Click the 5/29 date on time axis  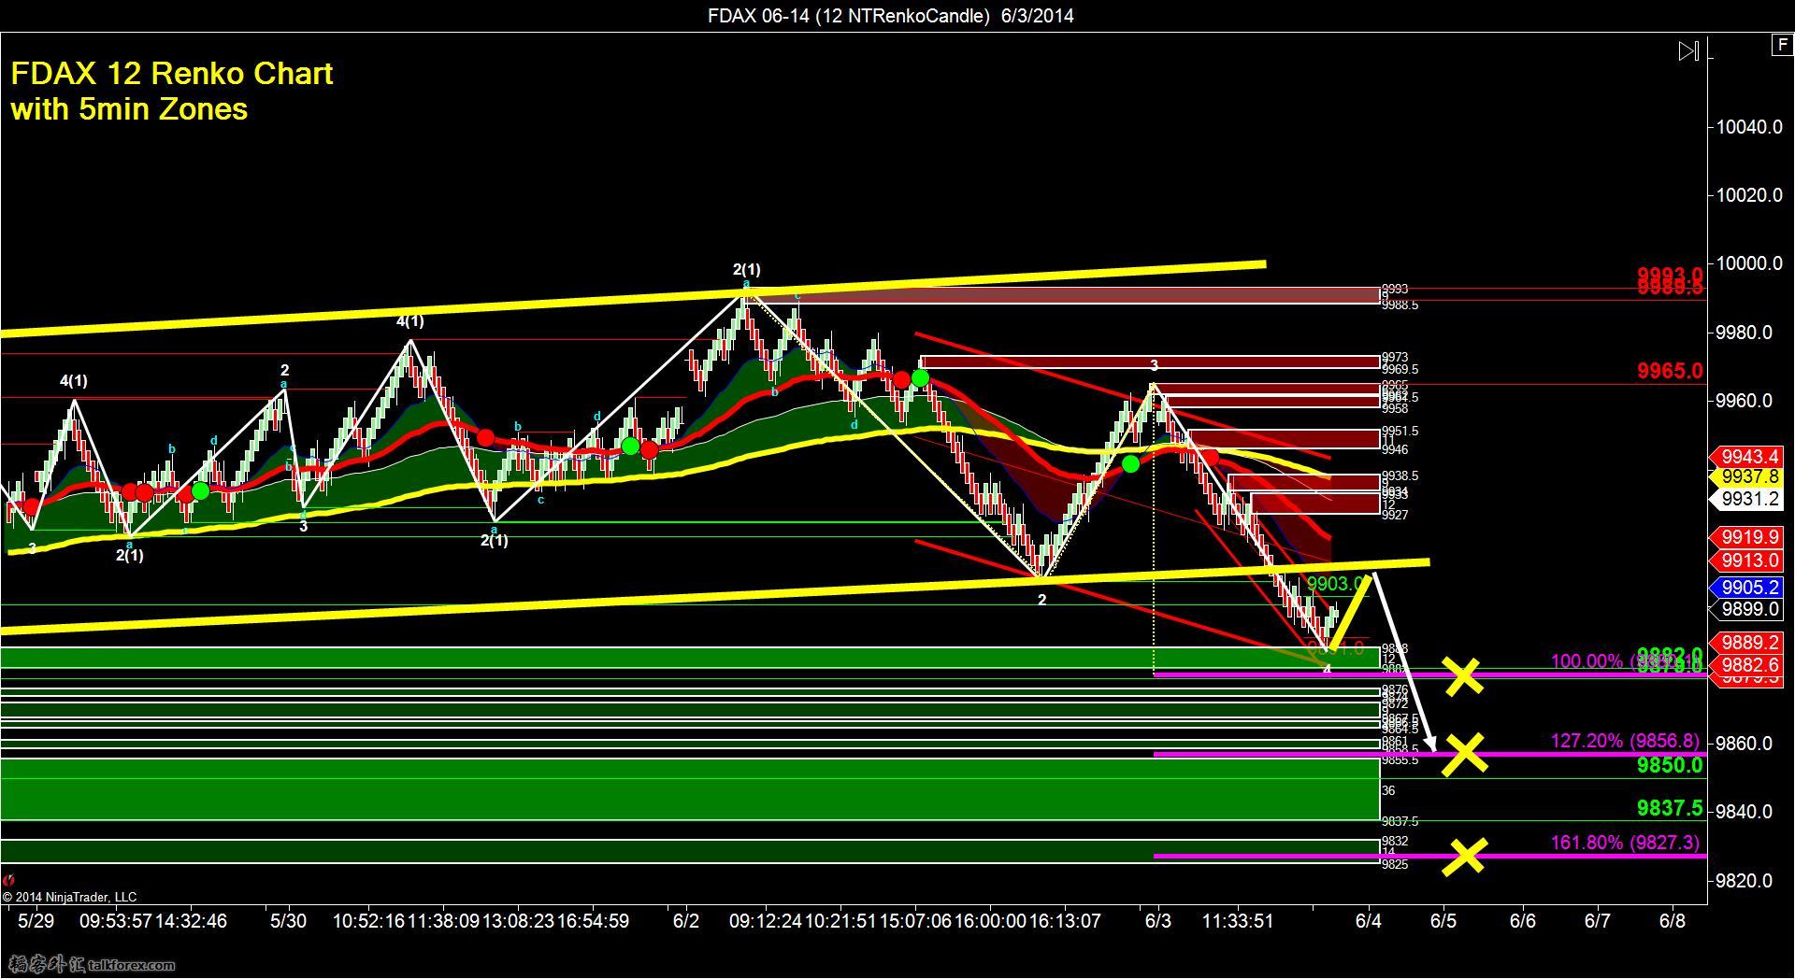pos(36,921)
